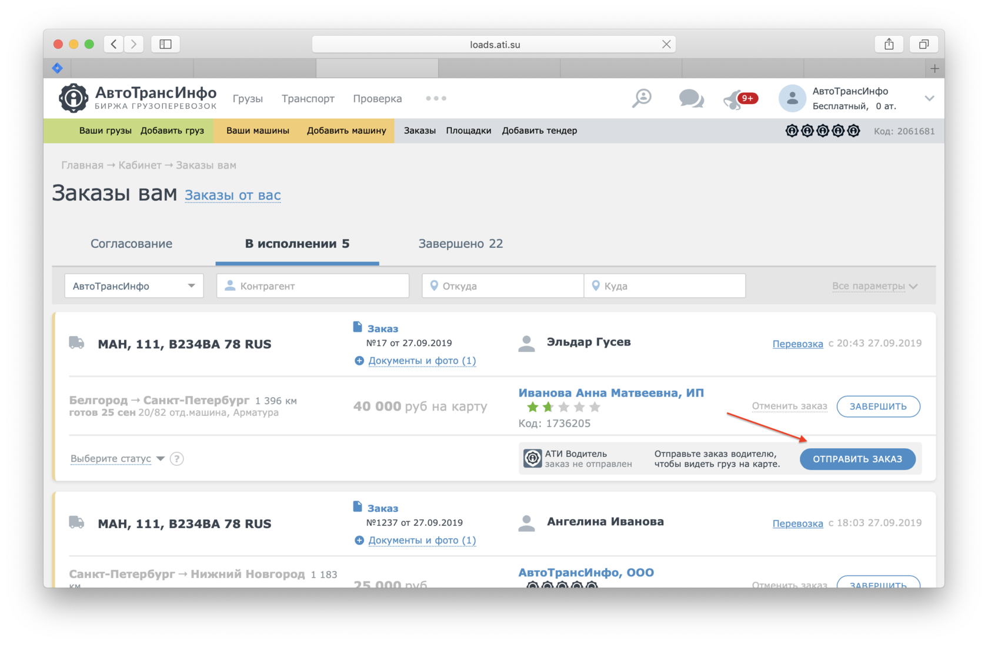Image resolution: width=988 pixels, height=645 pixels.
Task: Click the document icon beside Заказ №1237
Action: [358, 506]
